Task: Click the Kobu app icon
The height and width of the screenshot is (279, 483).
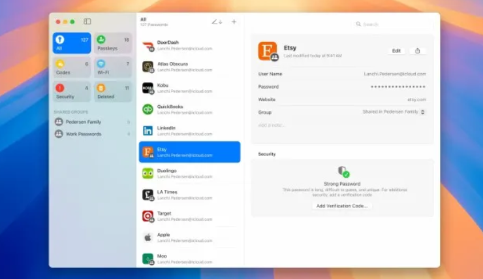Action: point(148,88)
